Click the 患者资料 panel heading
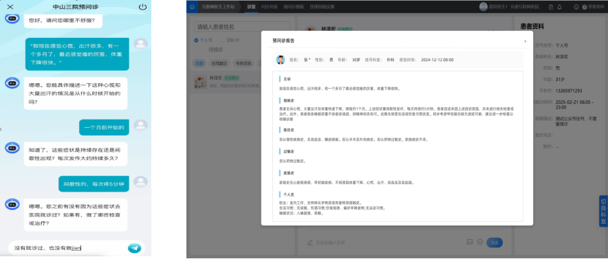Image resolution: width=608 pixels, height=259 pixels. click(x=532, y=27)
